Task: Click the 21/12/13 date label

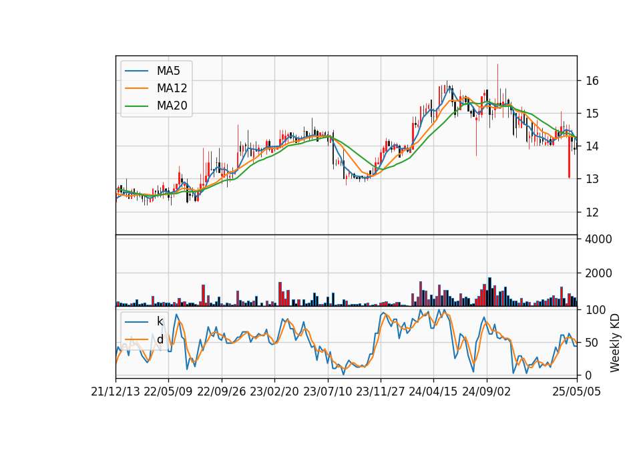Action: pos(116,392)
